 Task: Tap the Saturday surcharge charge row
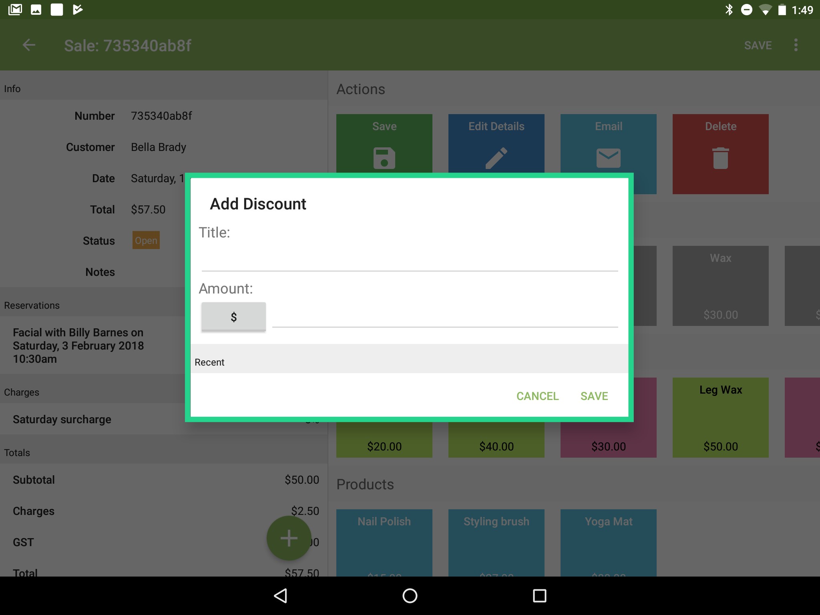[x=93, y=419]
